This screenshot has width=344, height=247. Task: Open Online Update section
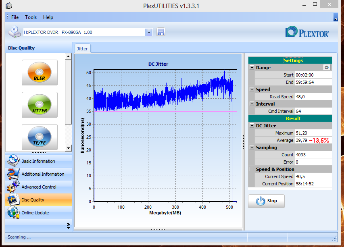coord(39,213)
